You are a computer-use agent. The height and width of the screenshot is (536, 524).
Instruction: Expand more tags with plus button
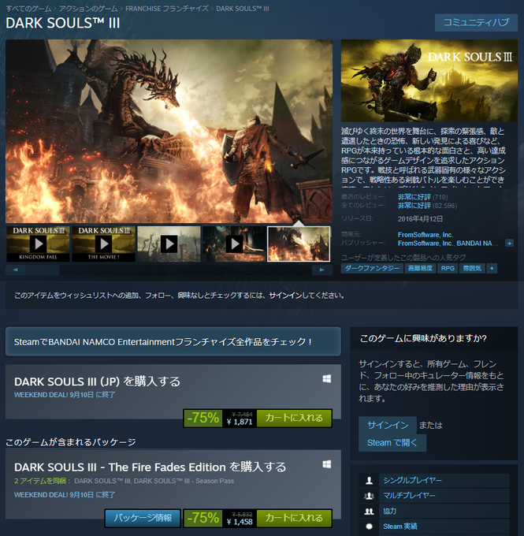coord(492,268)
